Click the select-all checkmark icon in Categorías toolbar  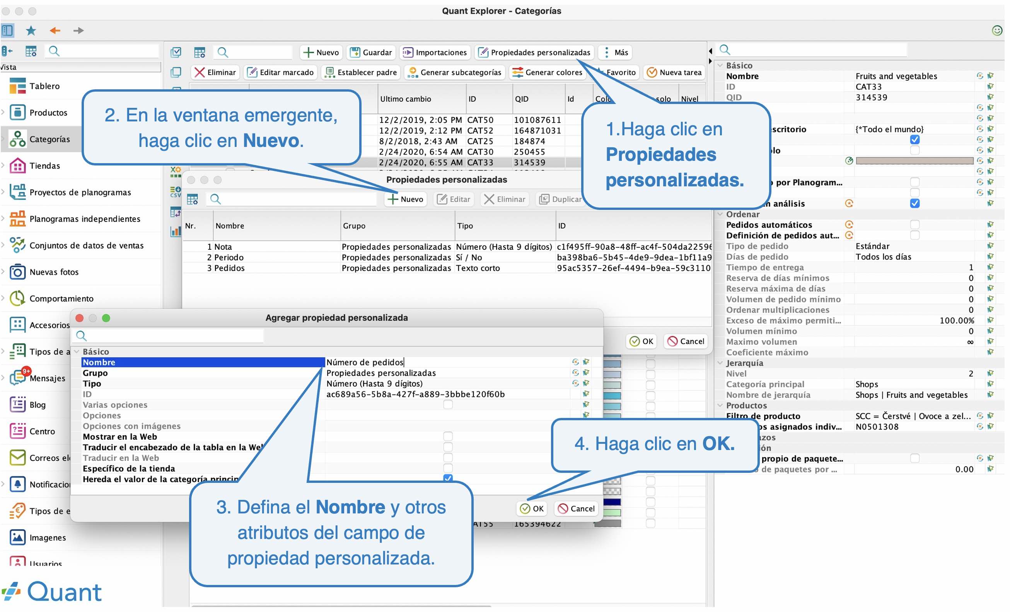point(176,53)
